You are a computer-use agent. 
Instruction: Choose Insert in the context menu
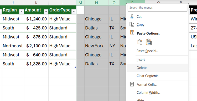coord(157,60)
